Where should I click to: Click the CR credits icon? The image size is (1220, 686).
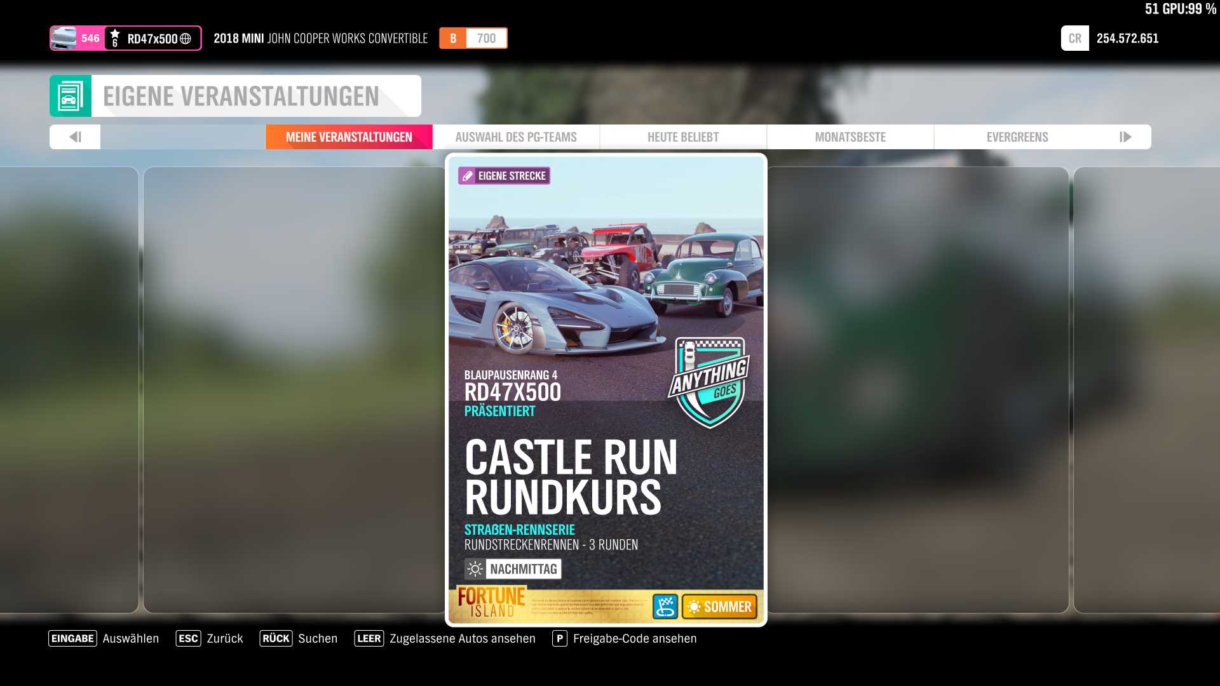point(1074,39)
